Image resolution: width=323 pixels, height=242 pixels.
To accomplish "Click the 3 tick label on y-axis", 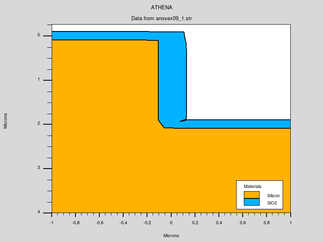I will [39, 168].
